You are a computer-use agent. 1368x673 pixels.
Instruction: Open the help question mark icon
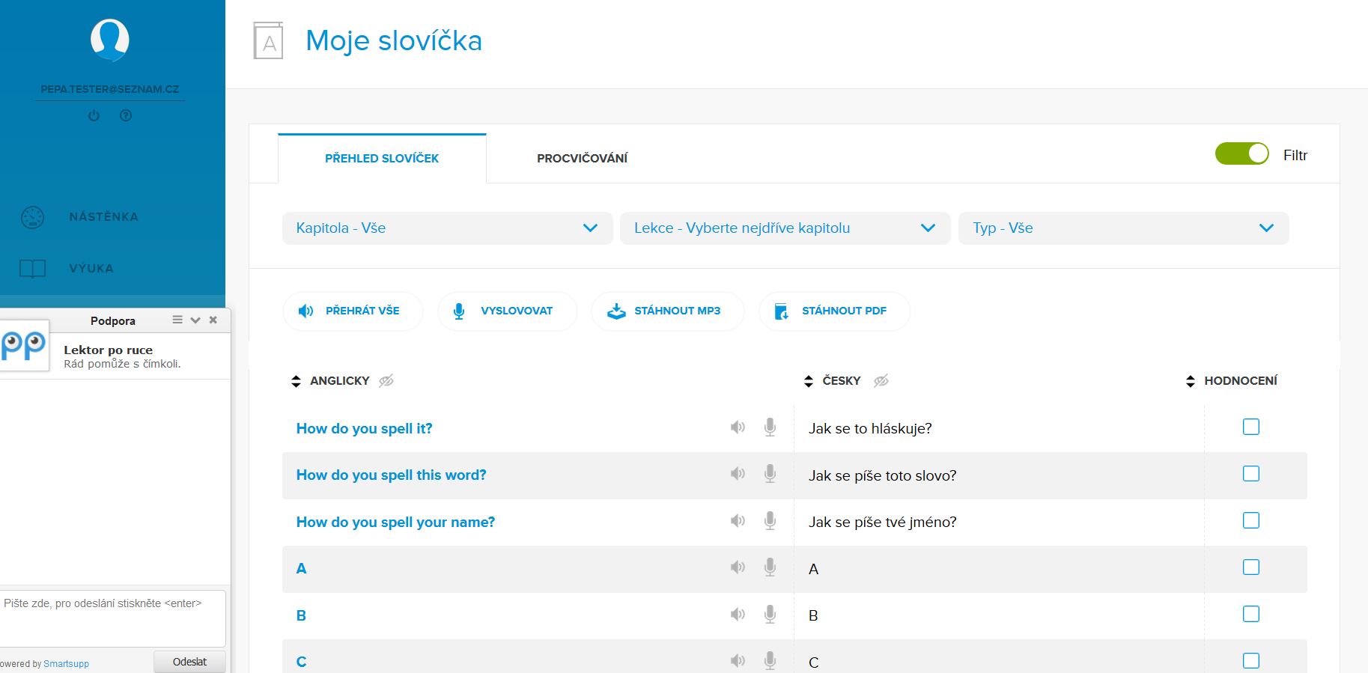click(x=126, y=115)
